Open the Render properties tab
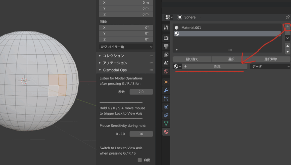The width and height of the screenshot is (291, 165). click(x=166, y=38)
